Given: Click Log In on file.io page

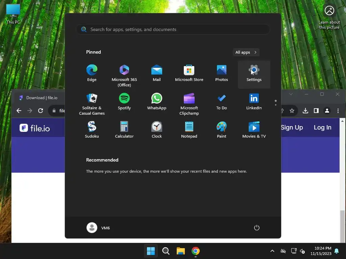Looking at the screenshot, I should click(x=322, y=127).
